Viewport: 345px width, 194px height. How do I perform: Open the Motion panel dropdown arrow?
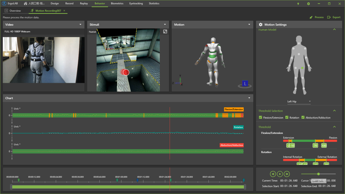249,24
